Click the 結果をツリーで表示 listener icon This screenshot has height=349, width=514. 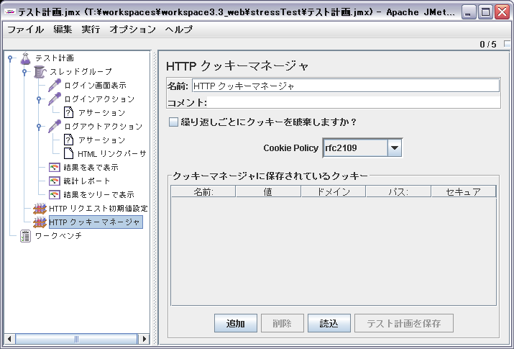tap(55, 195)
